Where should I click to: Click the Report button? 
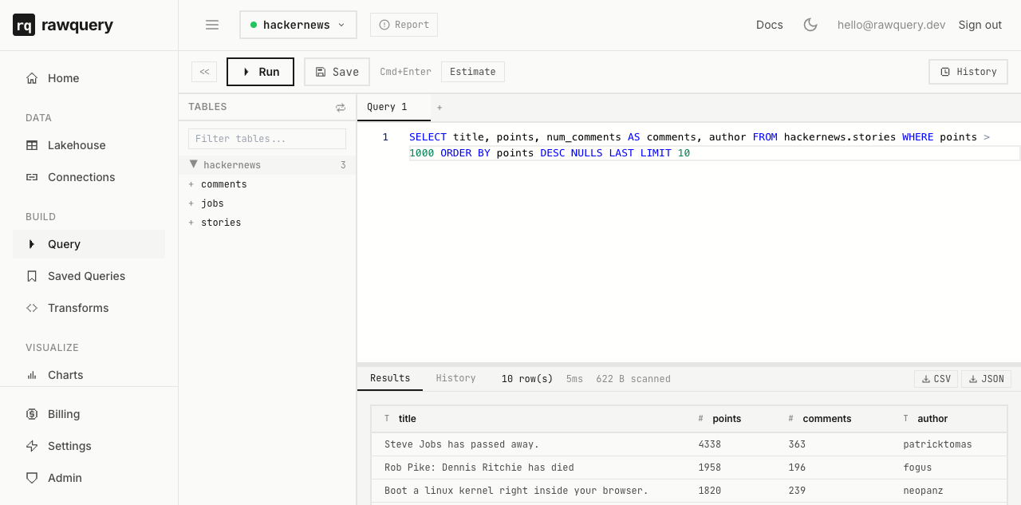click(x=404, y=25)
